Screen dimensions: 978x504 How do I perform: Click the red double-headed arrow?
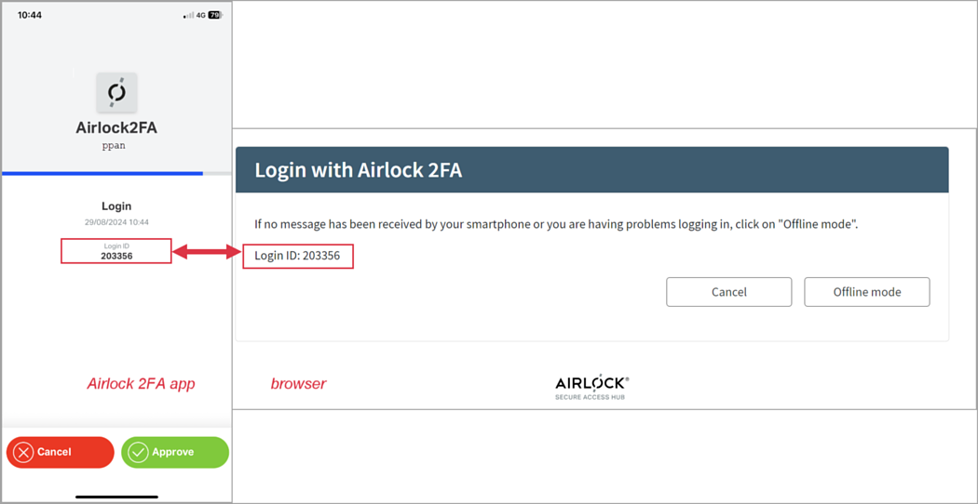[x=207, y=251]
